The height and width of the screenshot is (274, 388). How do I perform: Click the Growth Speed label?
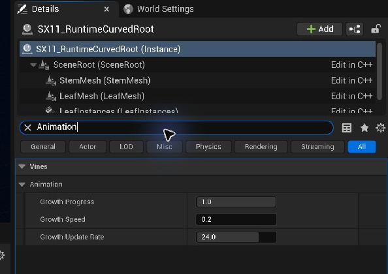[x=63, y=219]
